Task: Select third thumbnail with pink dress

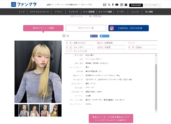Action: coord(45,110)
